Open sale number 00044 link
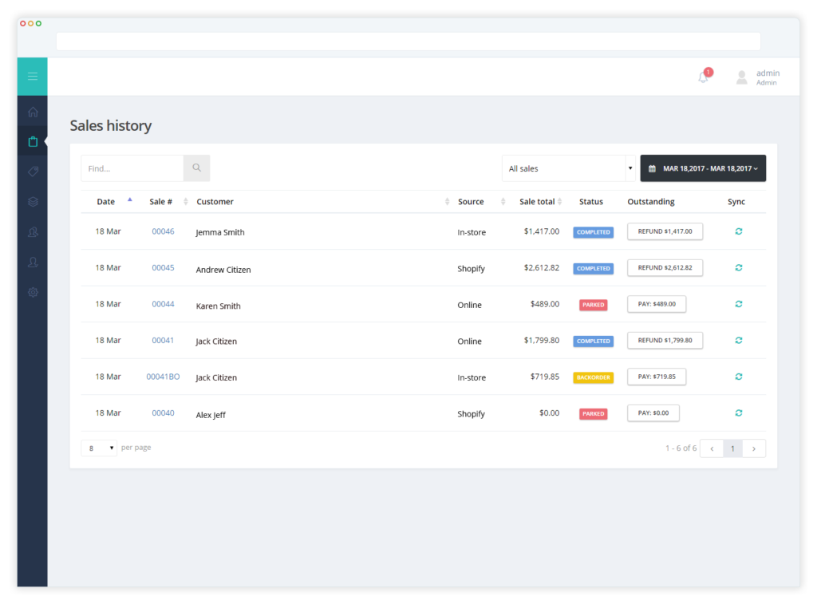 [x=163, y=304]
